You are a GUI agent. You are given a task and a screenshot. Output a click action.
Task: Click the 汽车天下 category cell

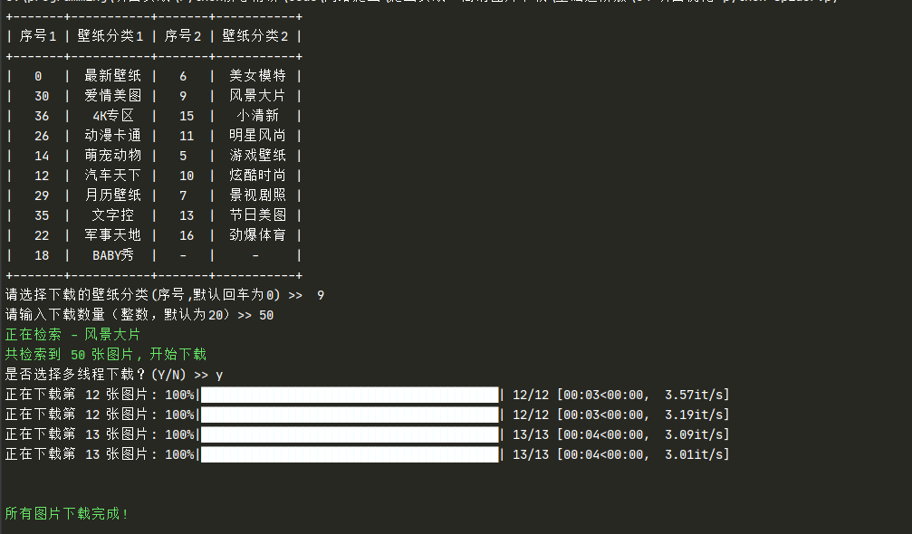(x=113, y=175)
